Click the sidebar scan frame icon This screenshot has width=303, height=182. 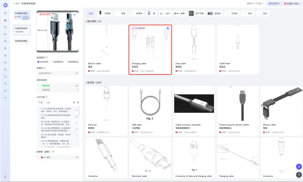[x=5, y=91]
